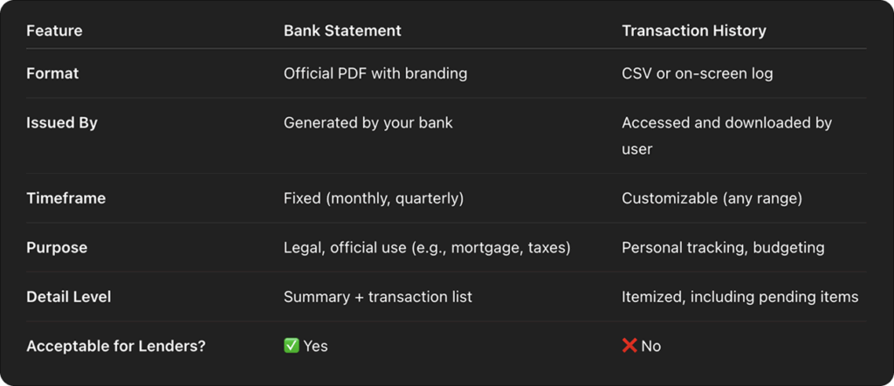Viewport: 894px width, 386px height.
Task: Select the Customizable (any range) cell
Action: (x=712, y=198)
